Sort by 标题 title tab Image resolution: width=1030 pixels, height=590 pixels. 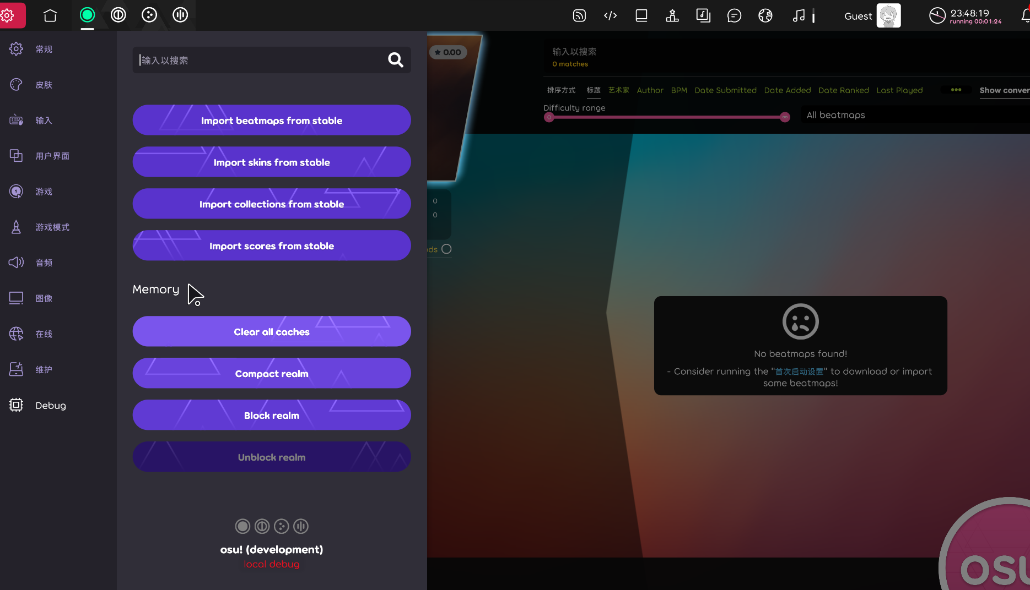point(594,90)
